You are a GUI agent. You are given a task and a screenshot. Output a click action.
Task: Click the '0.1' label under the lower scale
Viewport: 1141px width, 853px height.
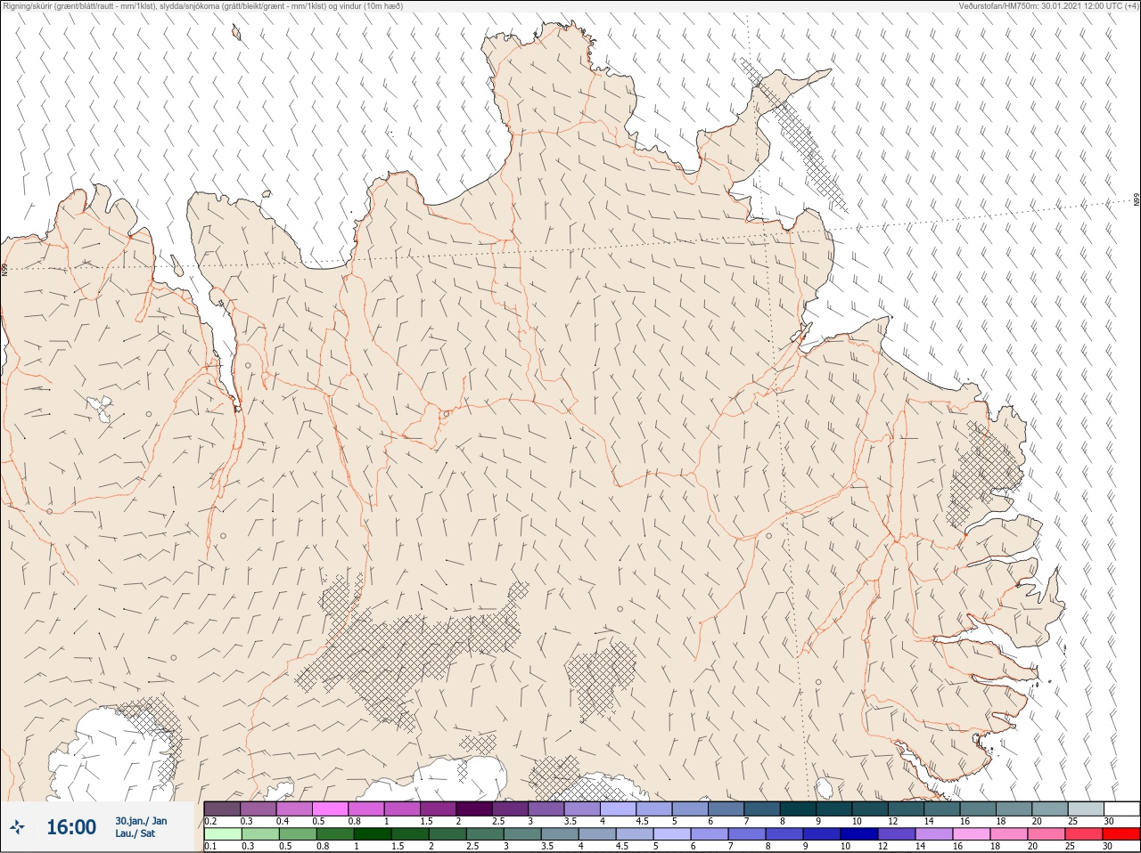pos(210,847)
